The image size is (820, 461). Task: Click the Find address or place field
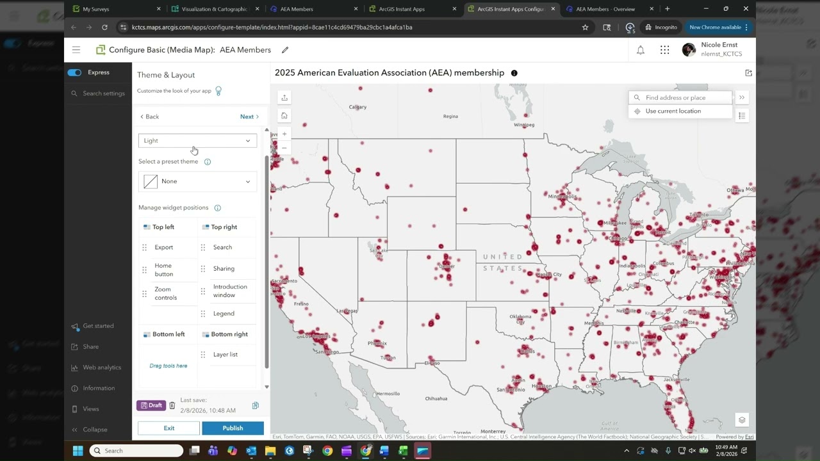[680, 98]
